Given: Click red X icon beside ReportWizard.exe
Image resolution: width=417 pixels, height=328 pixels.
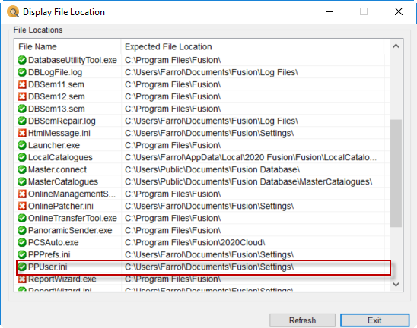Looking at the screenshot, I should [x=22, y=279].
